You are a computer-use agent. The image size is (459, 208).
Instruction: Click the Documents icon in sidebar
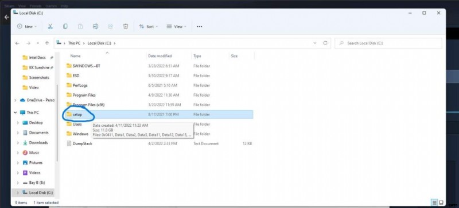(25, 133)
